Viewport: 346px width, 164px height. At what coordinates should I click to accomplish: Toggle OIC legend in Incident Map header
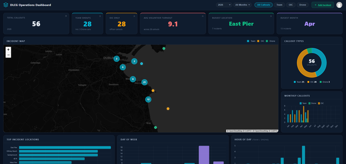261,41
